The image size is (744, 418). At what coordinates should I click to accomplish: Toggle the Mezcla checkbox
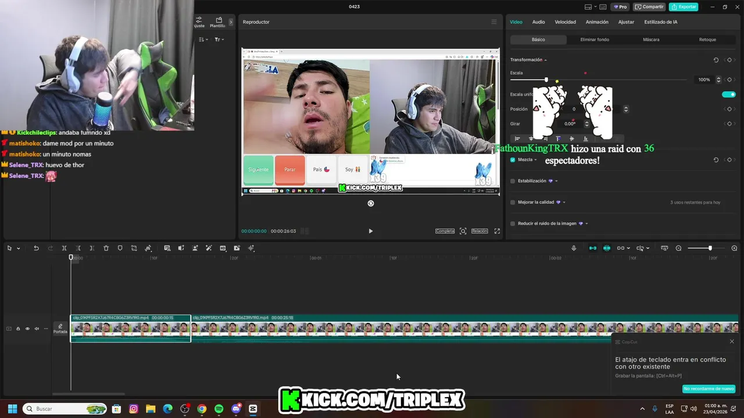click(x=513, y=160)
